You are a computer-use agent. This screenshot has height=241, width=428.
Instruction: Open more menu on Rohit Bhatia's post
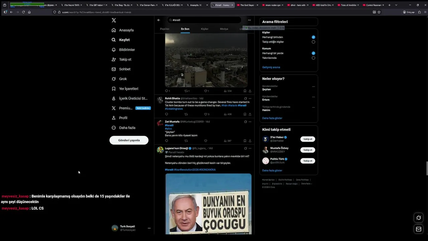[x=250, y=98]
